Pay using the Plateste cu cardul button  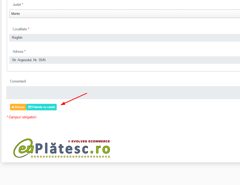tap(41, 107)
